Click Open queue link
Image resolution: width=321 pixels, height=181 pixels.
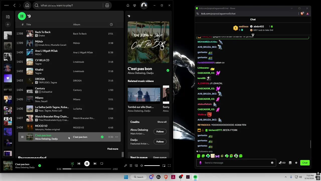coord(160,157)
